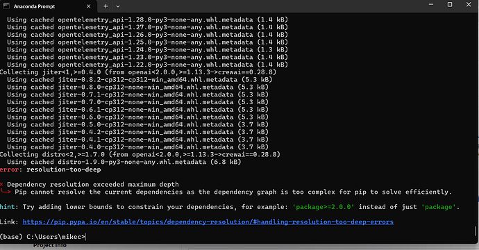Click the jiter-0.4.0-cp312 cached line
479x250 pixels.
pos(137,147)
